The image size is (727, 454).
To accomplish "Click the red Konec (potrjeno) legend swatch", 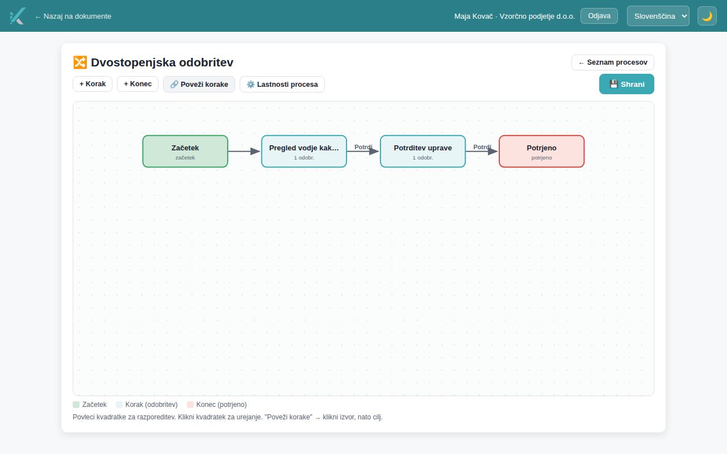I will (x=190, y=405).
